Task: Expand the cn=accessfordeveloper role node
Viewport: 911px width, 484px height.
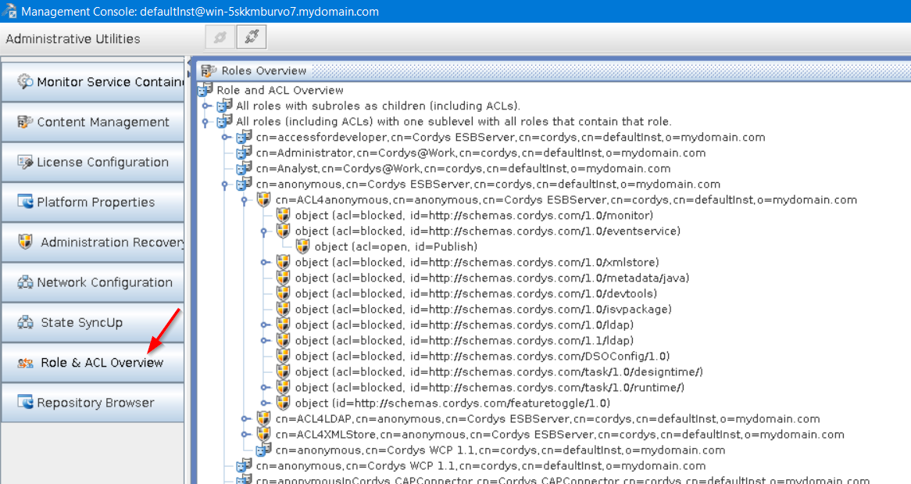Action: [226, 138]
